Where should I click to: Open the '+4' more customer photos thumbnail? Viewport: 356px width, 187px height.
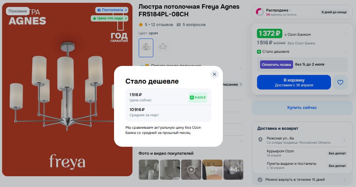(233, 170)
